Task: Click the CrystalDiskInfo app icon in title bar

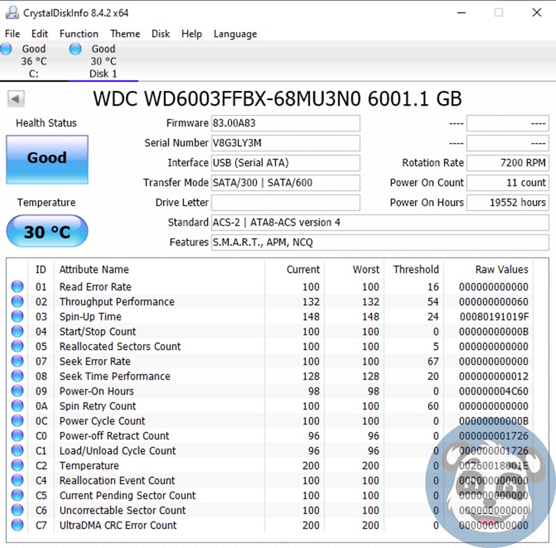Action: click(x=12, y=13)
